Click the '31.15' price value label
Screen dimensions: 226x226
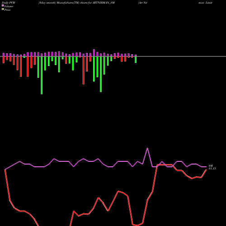click(212, 169)
